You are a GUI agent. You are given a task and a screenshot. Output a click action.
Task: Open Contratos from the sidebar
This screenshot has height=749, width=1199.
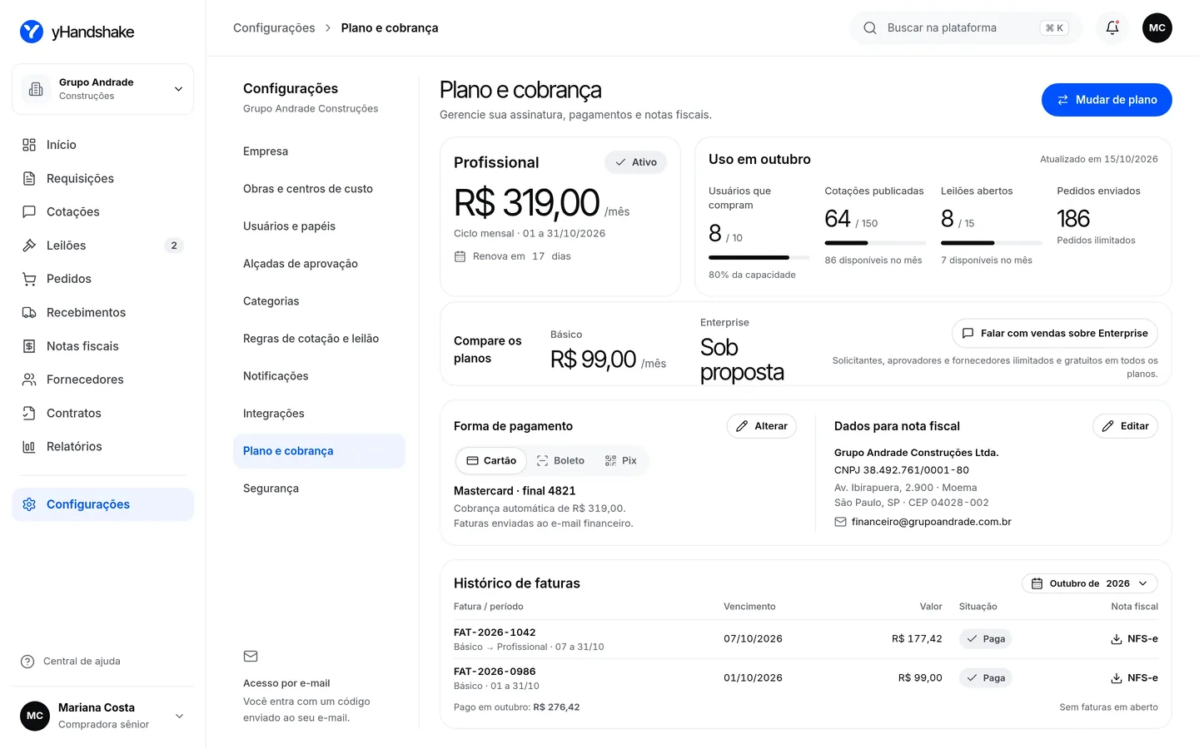pyautogui.click(x=103, y=414)
